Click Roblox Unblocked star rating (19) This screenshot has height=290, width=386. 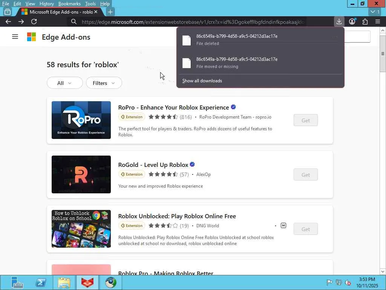[x=168, y=226]
